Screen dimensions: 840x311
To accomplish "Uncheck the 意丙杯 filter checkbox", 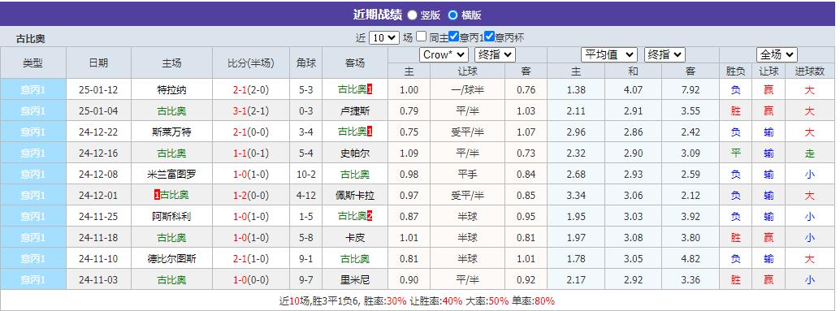I will [x=489, y=37].
